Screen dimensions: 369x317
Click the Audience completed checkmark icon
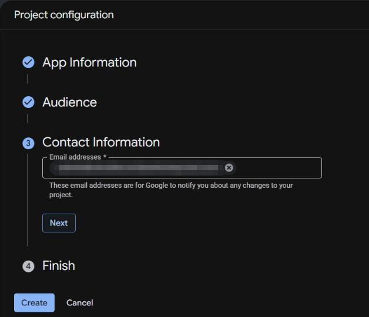(x=28, y=102)
